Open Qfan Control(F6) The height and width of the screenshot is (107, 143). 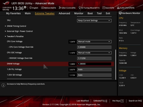pyautogui.click(x=67, y=8)
